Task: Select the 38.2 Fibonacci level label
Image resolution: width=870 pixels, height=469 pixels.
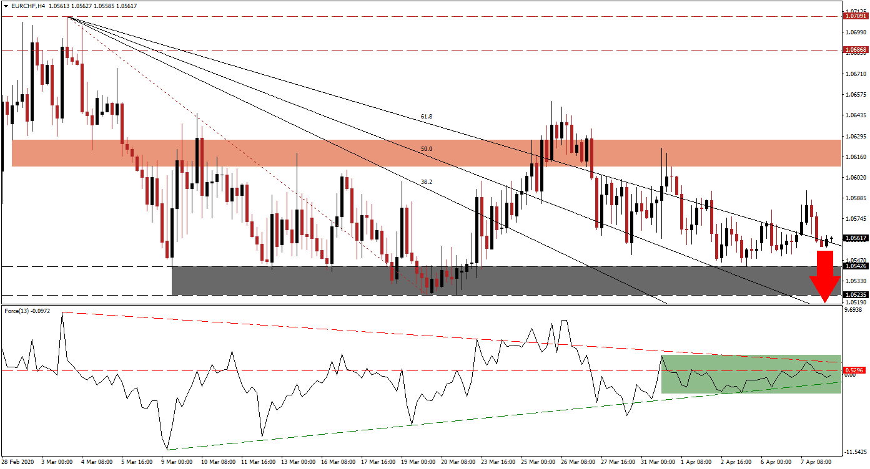Action: 425,181
